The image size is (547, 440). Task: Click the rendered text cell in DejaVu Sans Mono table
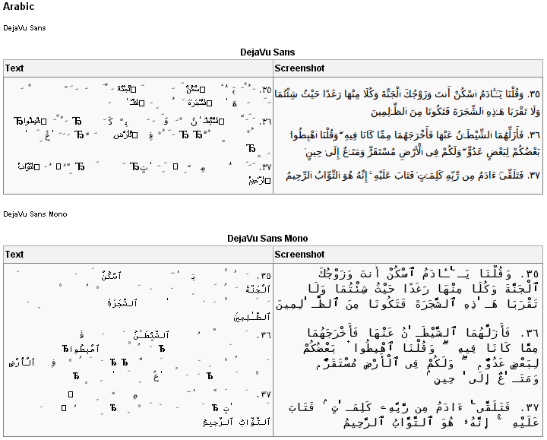point(138,350)
